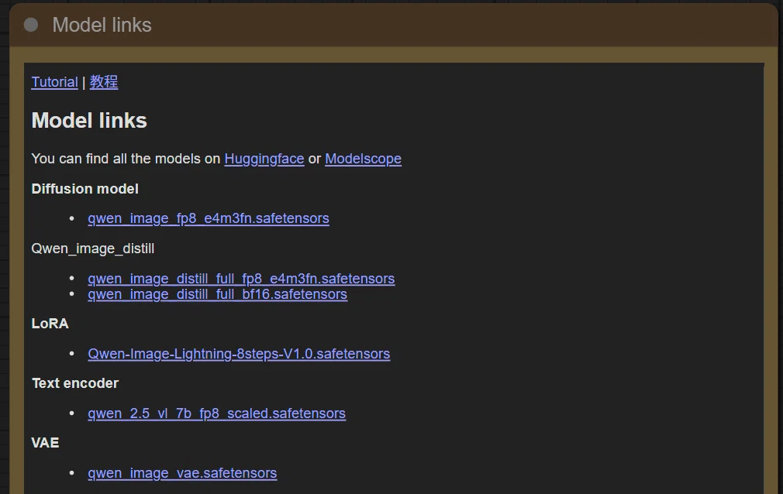The image size is (783, 494).
Task: Open qwen_2.5_vl_7b_fp8_scaled.safetensors link
Action: tap(217, 413)
